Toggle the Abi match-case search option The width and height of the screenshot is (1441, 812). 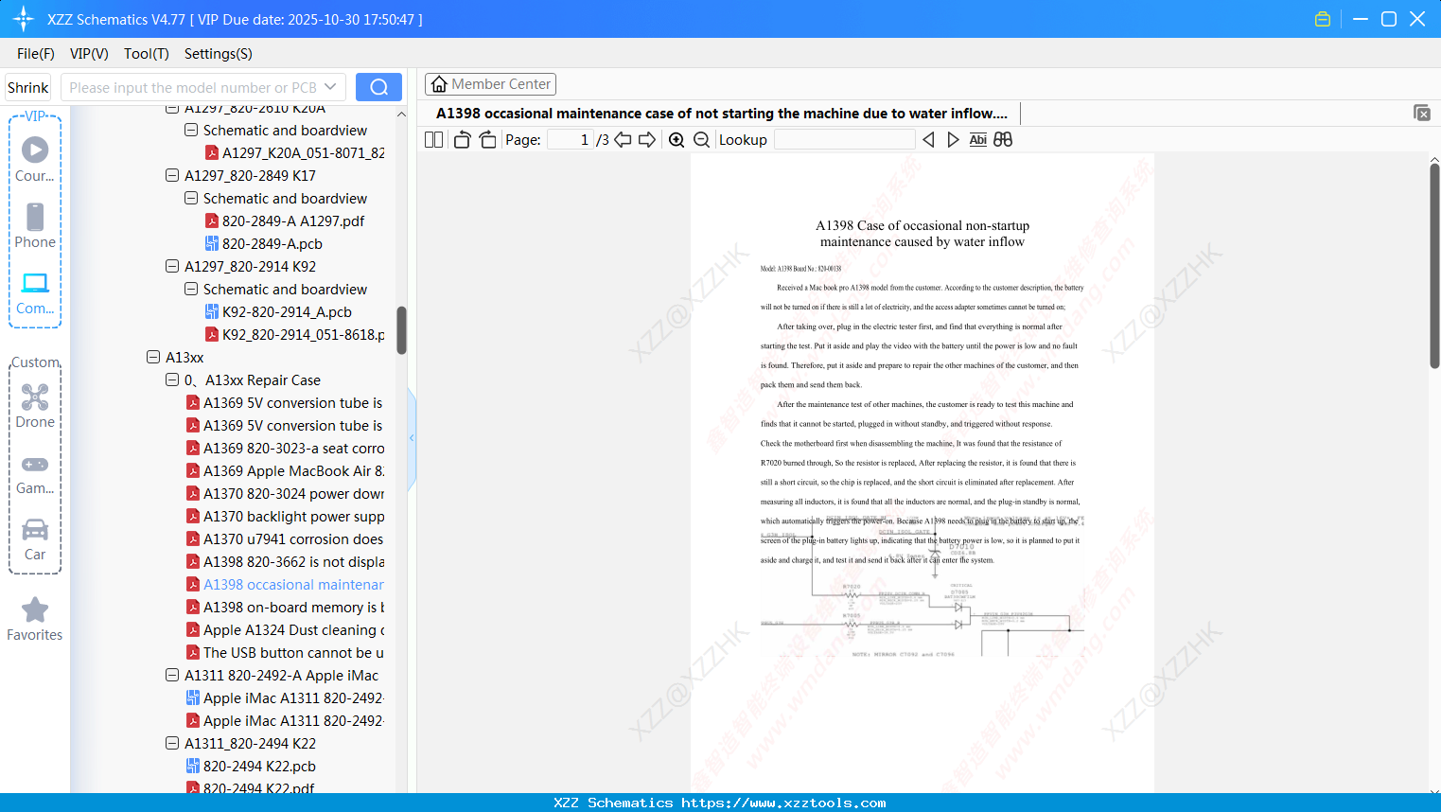coord(978,140)
